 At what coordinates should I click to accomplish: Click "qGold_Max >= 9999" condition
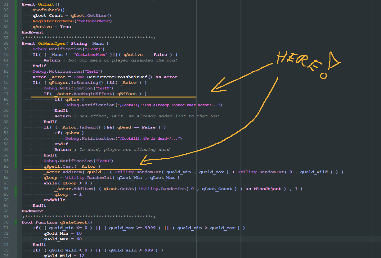point(133,228)
